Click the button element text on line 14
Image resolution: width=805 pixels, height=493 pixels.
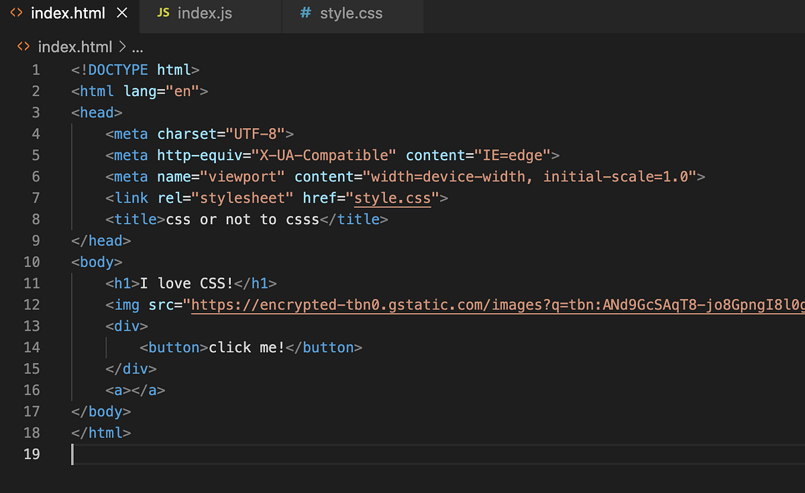245,347
